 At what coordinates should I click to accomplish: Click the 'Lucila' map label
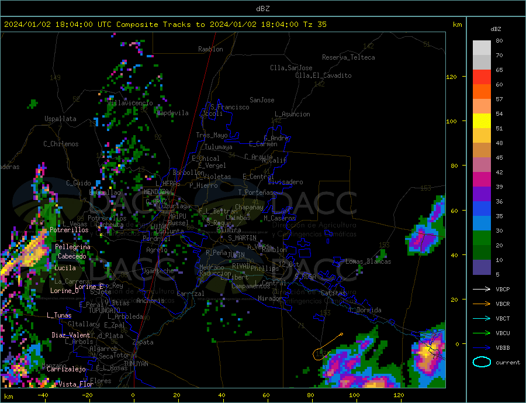(65, 268)
